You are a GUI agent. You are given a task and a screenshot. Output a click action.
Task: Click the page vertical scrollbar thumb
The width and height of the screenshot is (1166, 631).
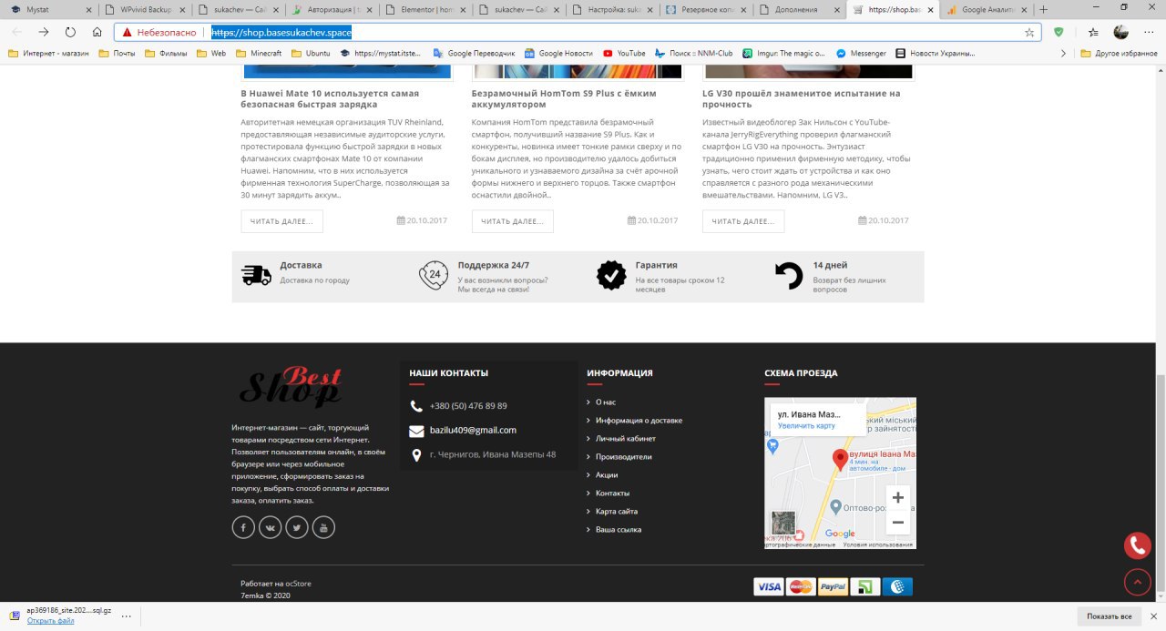[x=1161, y=483]
